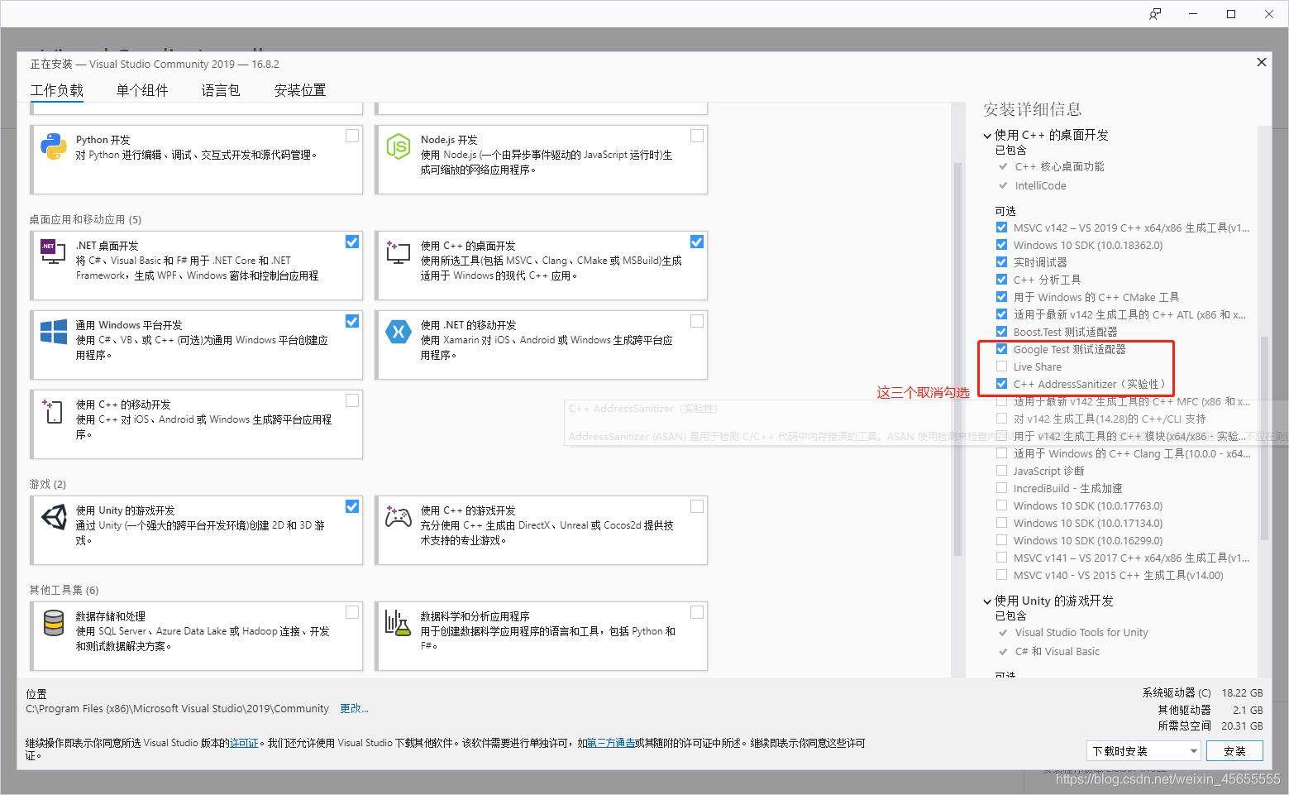Click the .NET desktop development icon

[x=53, y=251]
